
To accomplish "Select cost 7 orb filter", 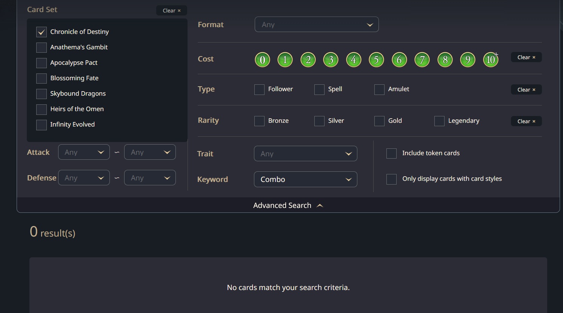I will [x=422, y=60].
